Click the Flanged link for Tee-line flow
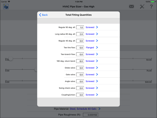Screen dimensions: 157x118 pos(90,48)
